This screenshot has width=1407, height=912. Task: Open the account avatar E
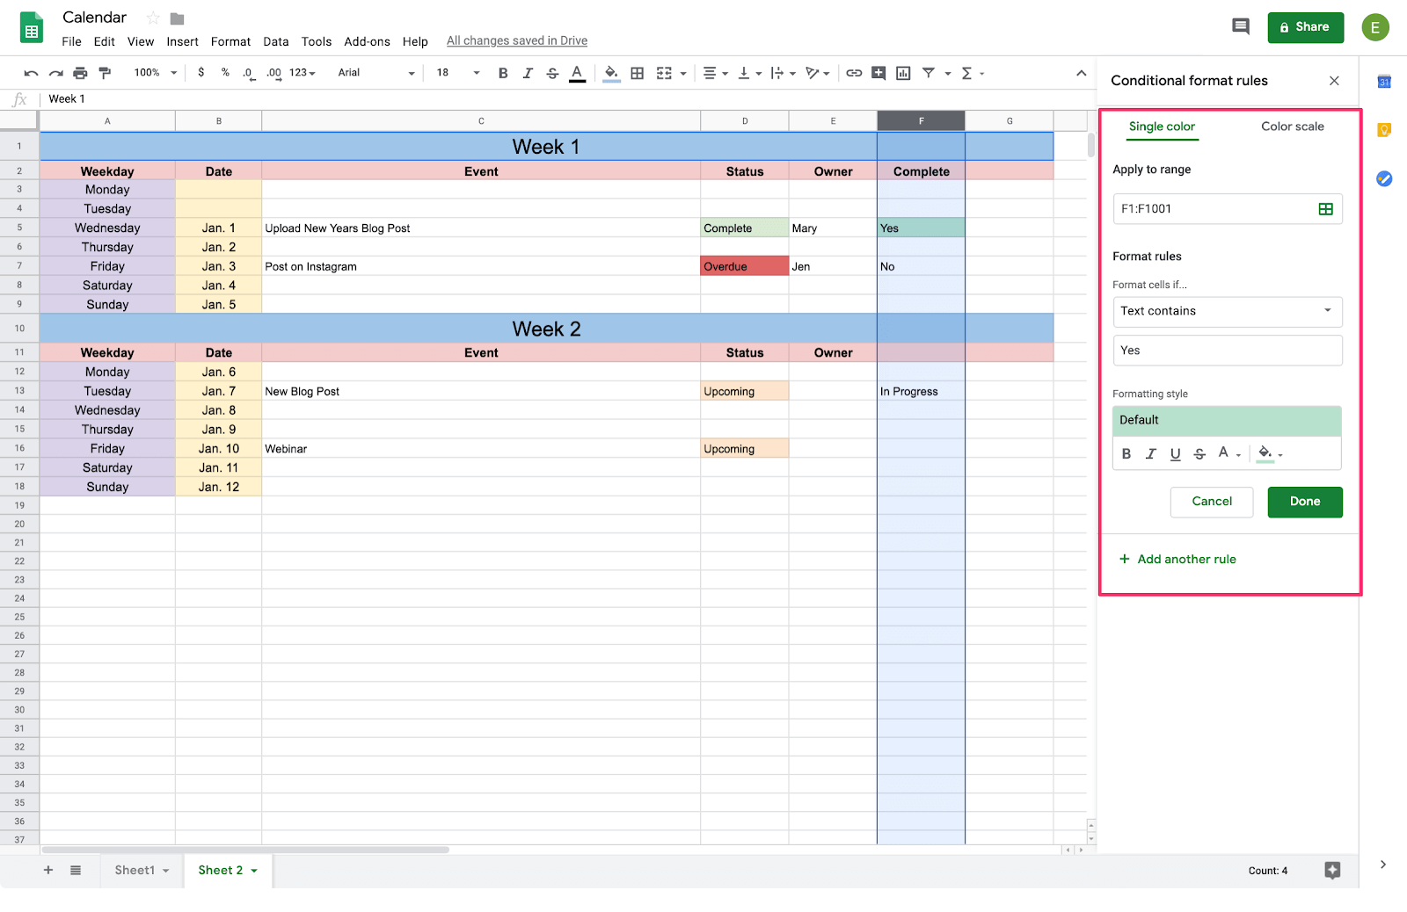pos(1375,27)
